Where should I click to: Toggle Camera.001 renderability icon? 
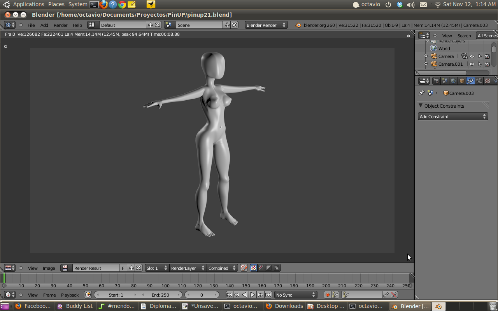(487, 64)
